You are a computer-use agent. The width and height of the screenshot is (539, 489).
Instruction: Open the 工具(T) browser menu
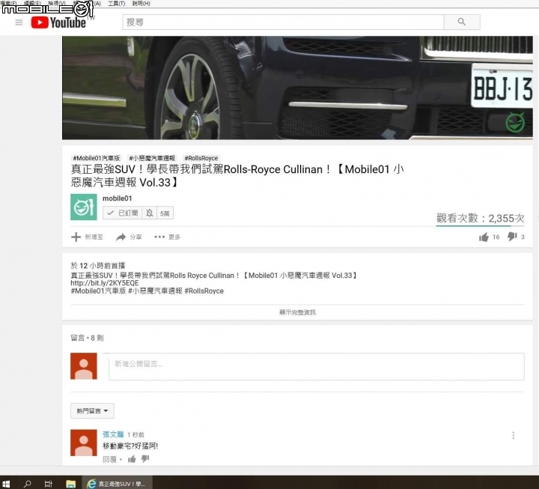tap(117, 4)
